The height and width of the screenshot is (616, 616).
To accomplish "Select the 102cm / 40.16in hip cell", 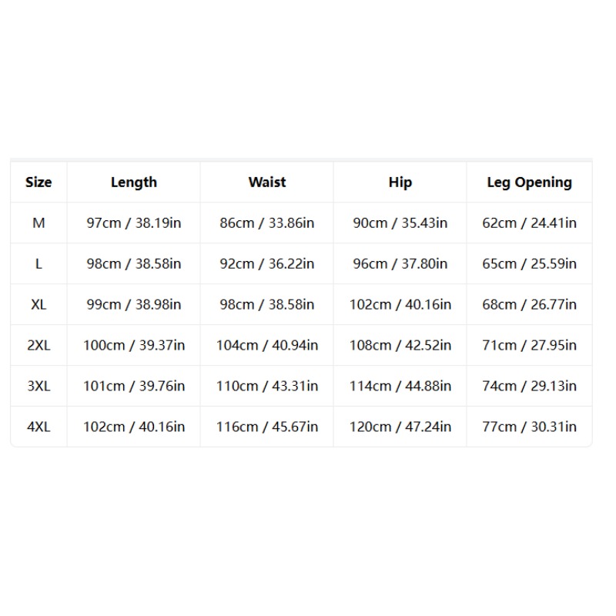I will (x=400, y=304).
